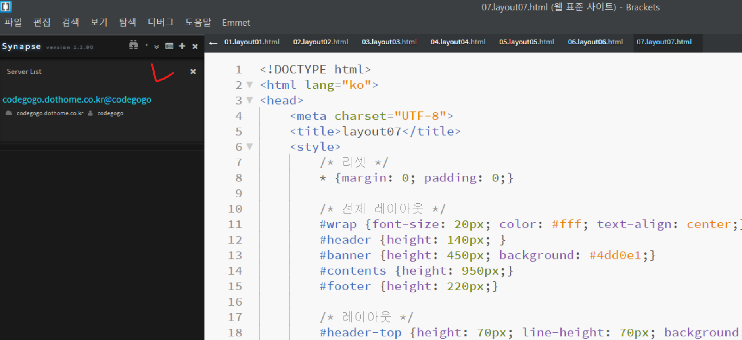Close the Server List section

tap(193, 71)
